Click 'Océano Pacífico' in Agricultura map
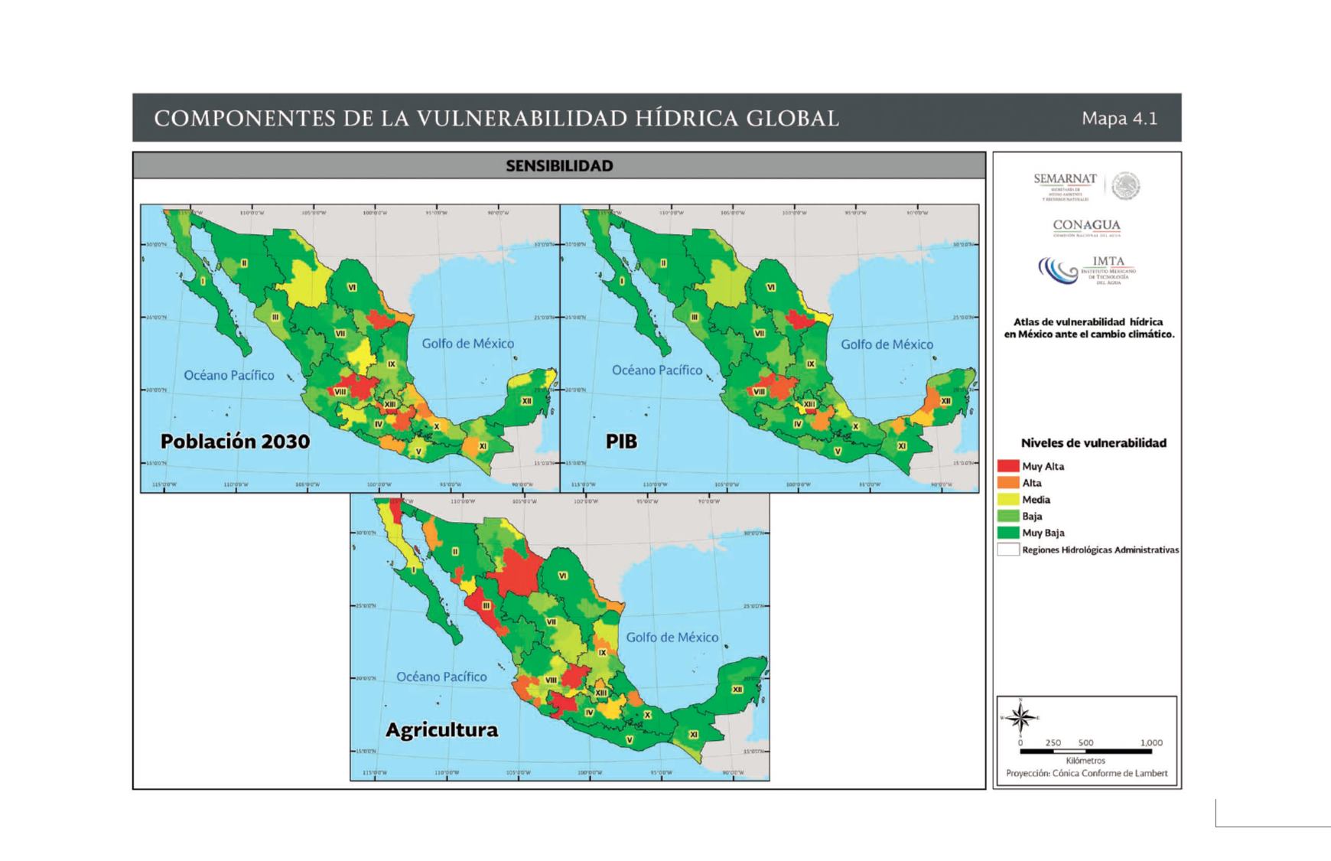The width and height of the screenshot is (1331, 861). pos(441,677)
